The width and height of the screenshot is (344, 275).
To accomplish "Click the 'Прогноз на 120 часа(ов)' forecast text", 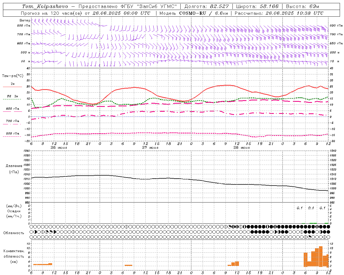I will click(x=52, y=13).
